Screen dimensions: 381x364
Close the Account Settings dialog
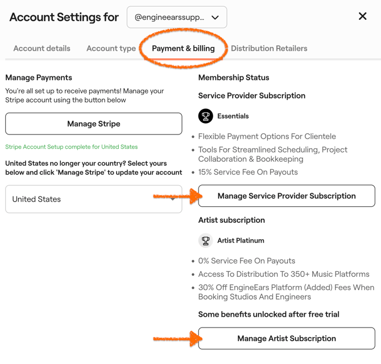(362, 17)
